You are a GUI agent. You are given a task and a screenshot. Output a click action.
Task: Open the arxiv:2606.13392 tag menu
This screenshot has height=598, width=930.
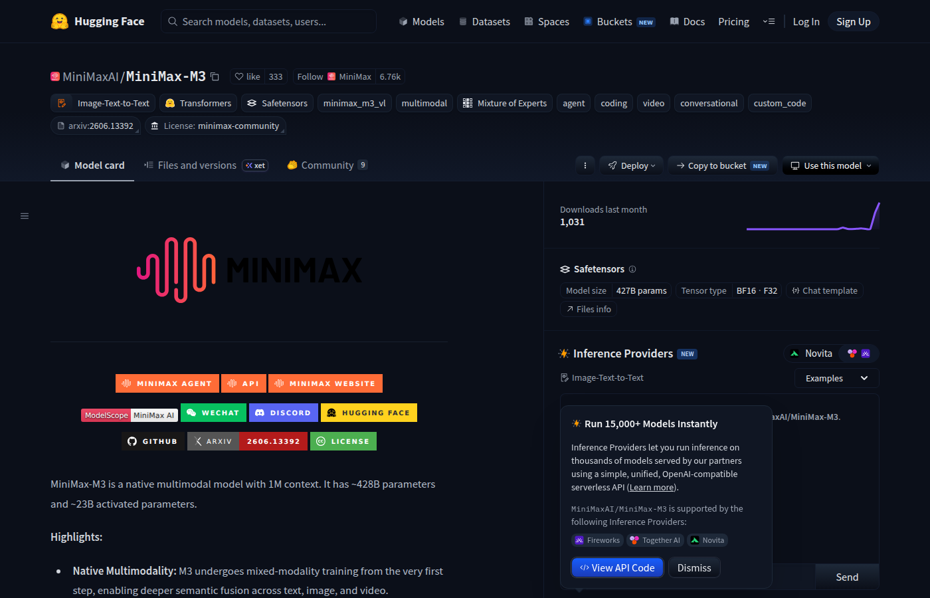coord(95,126)
